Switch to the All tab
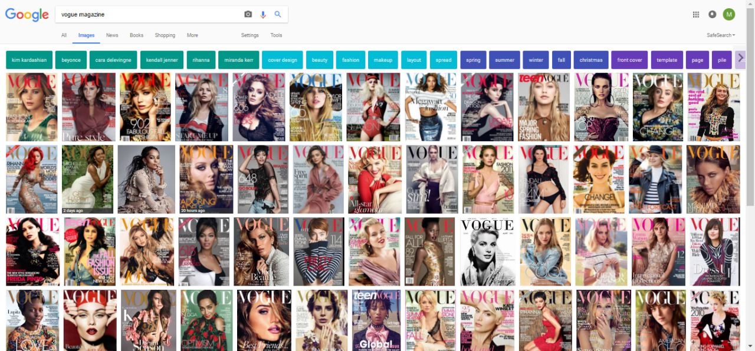Screen dimensions: 755x351 point(64,35)
